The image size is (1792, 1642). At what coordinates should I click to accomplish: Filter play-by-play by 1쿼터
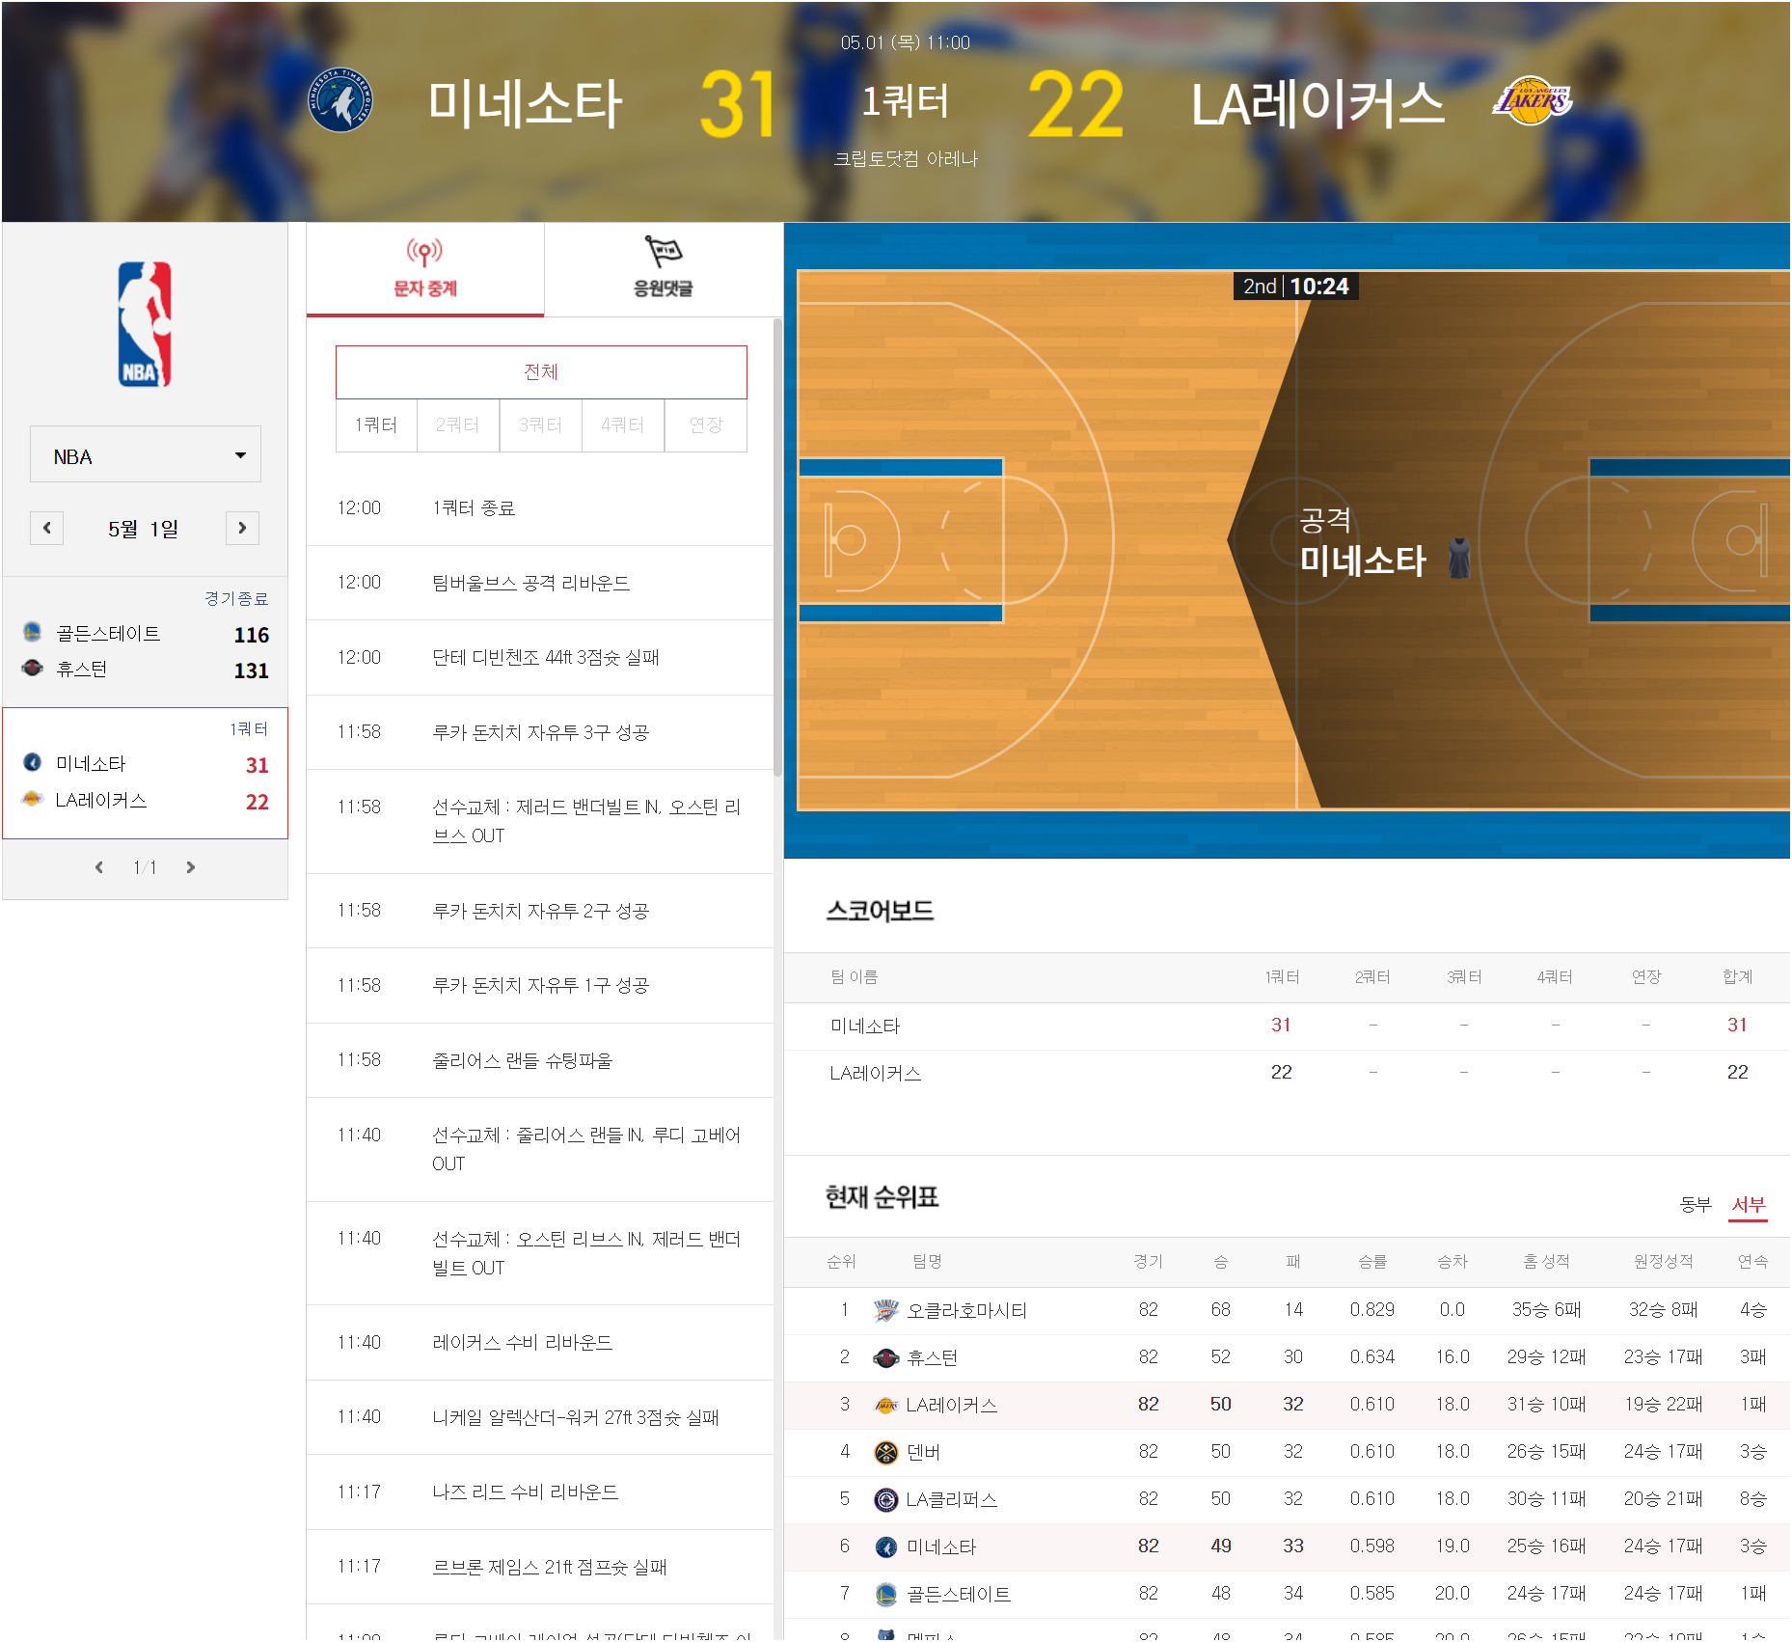pyautogui.click(x=376, y=424)
